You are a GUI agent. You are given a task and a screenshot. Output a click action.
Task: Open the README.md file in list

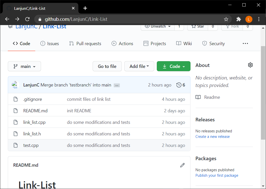tap(35, 111)
